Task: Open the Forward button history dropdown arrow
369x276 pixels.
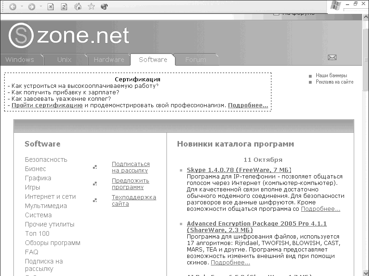Action: pos(41,6)
